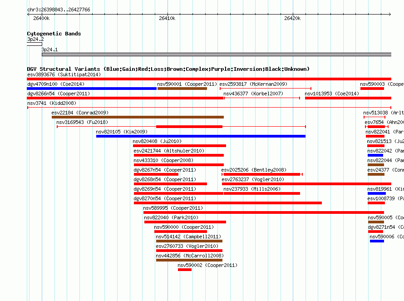The height and width of the screenshot is (301, 404).
Task: Click the DGV Structural Variants track title
Action: pyautogui.click(x=168, y=69)
